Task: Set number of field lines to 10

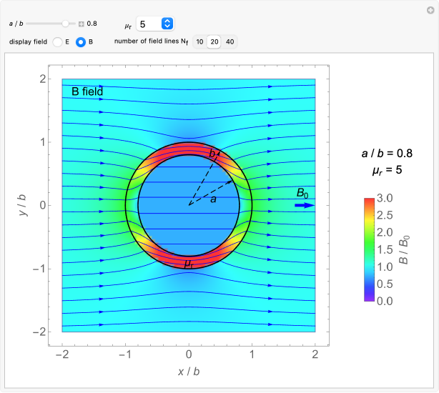Action: click(x=199, y=42)
